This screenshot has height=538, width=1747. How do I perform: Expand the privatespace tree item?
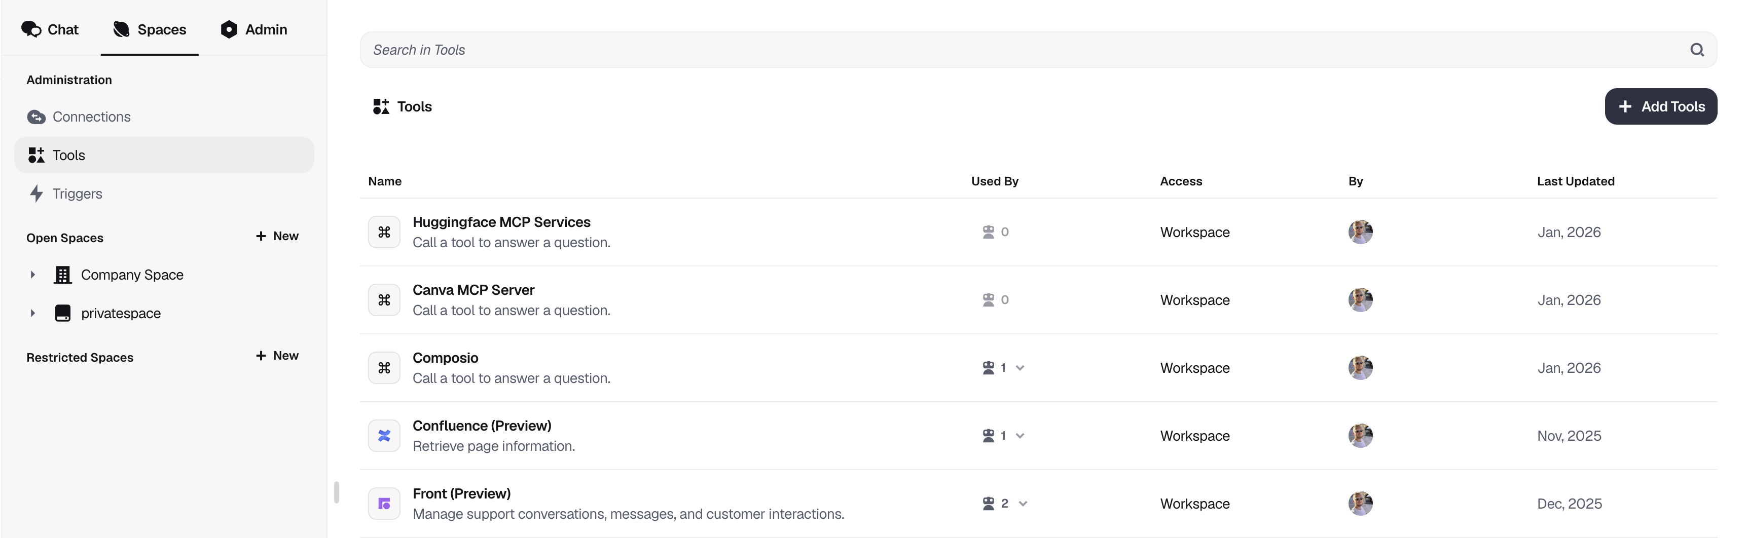point(32,313)
